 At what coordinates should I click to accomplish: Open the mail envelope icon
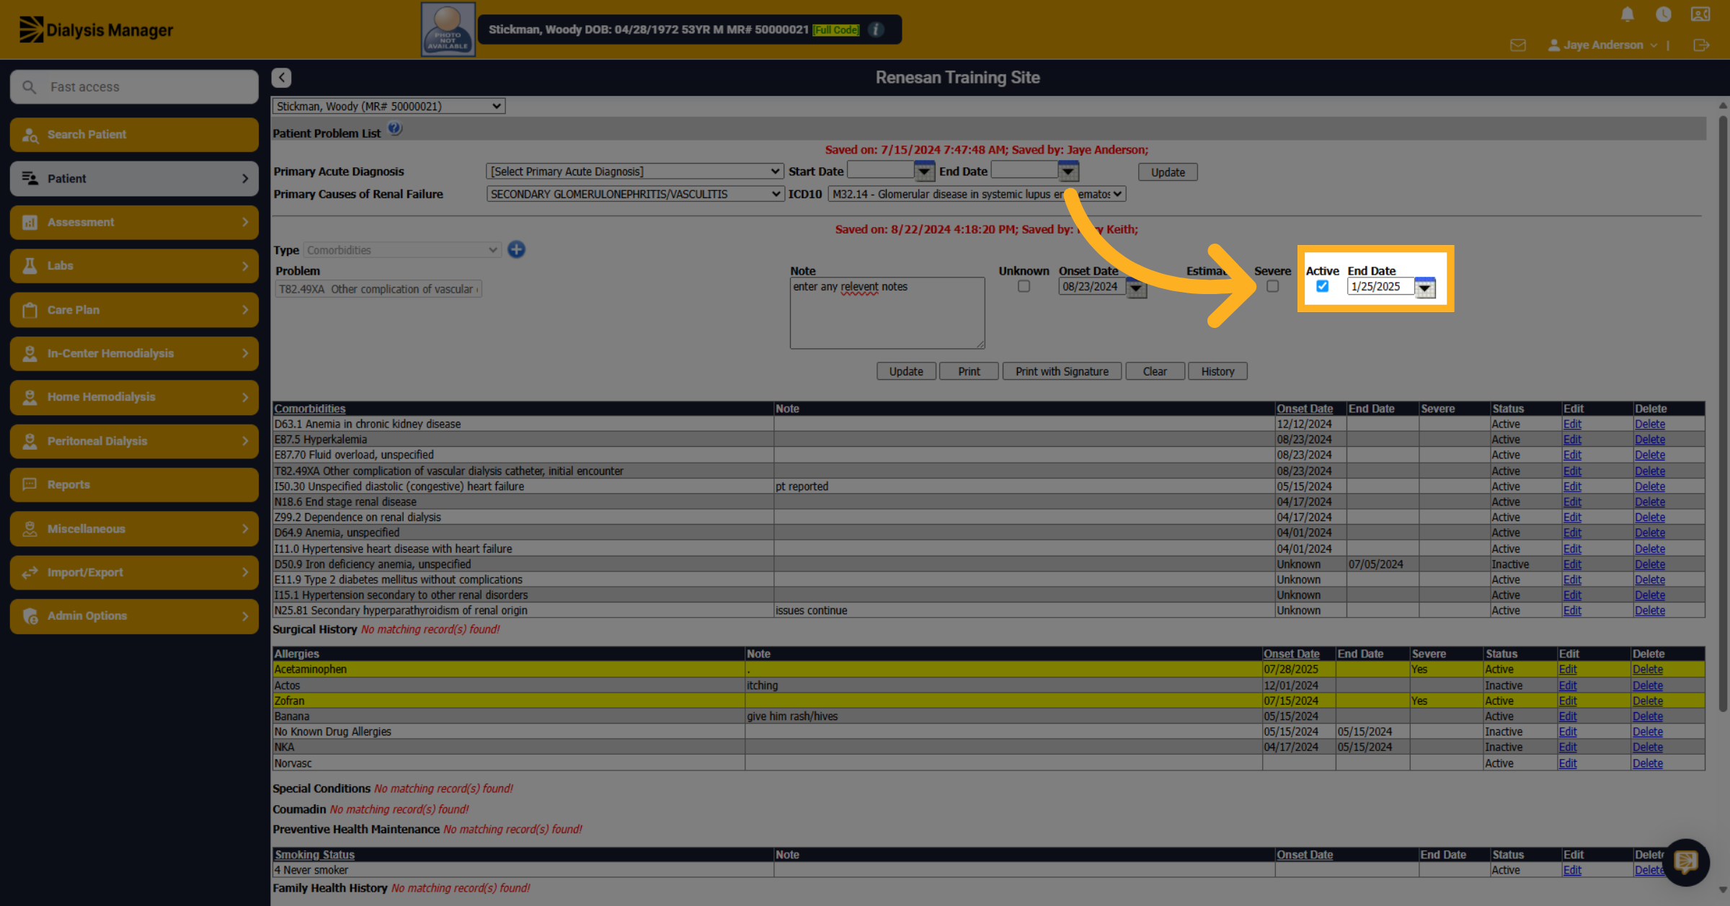[x=1518, y=45]
